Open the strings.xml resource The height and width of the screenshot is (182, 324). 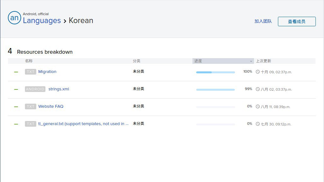59,89
